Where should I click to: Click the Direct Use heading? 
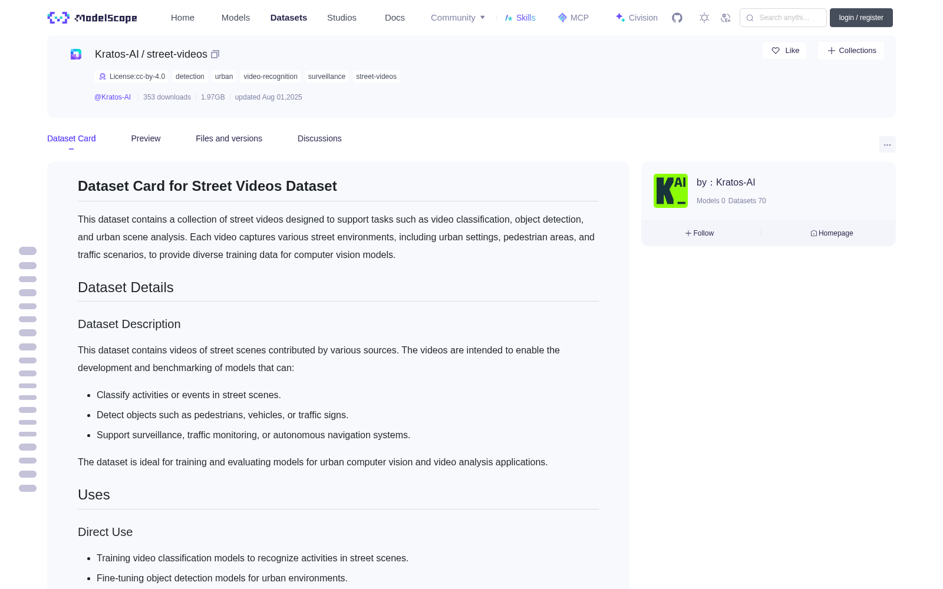point(105,532)
